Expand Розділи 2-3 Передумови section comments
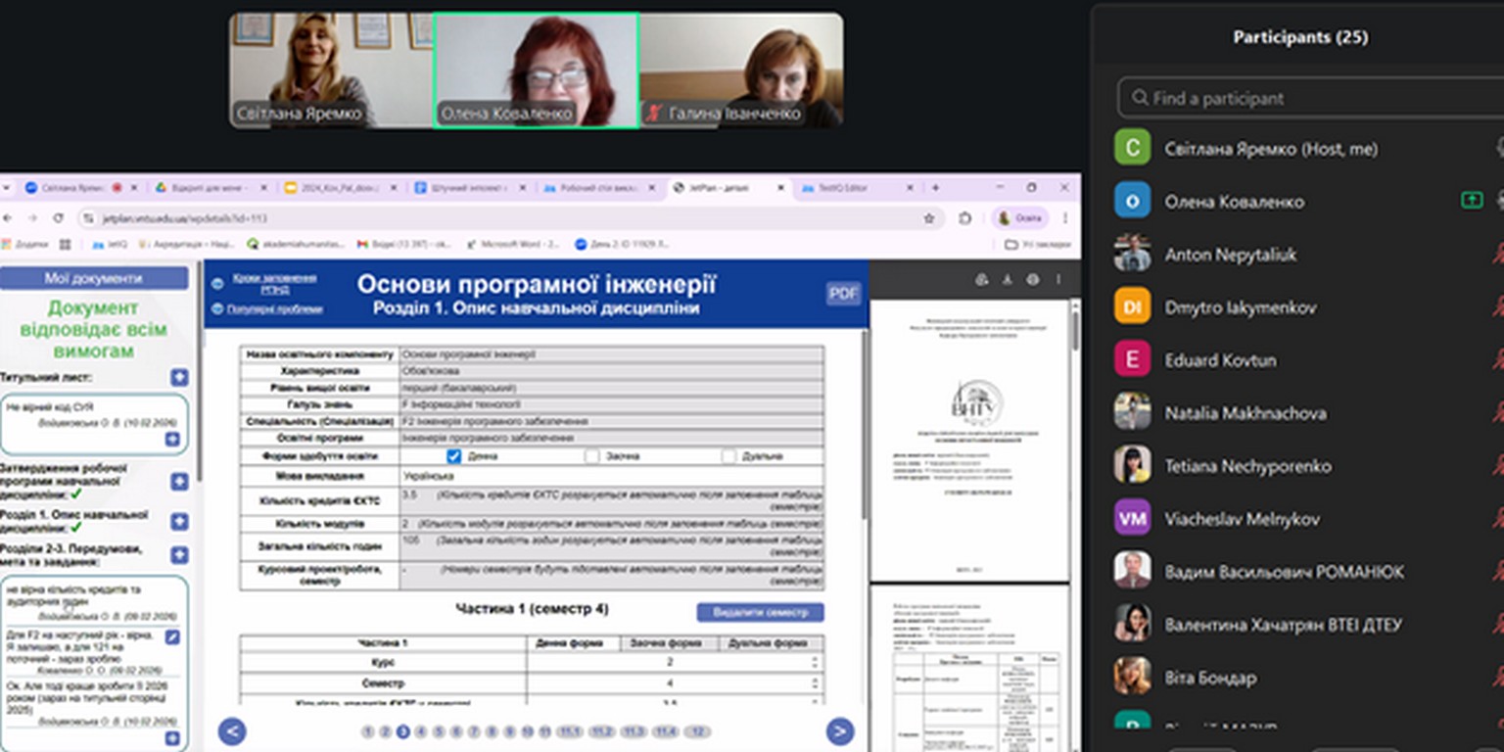Viewport: 1504px width, 752px height. coord(179,555)
